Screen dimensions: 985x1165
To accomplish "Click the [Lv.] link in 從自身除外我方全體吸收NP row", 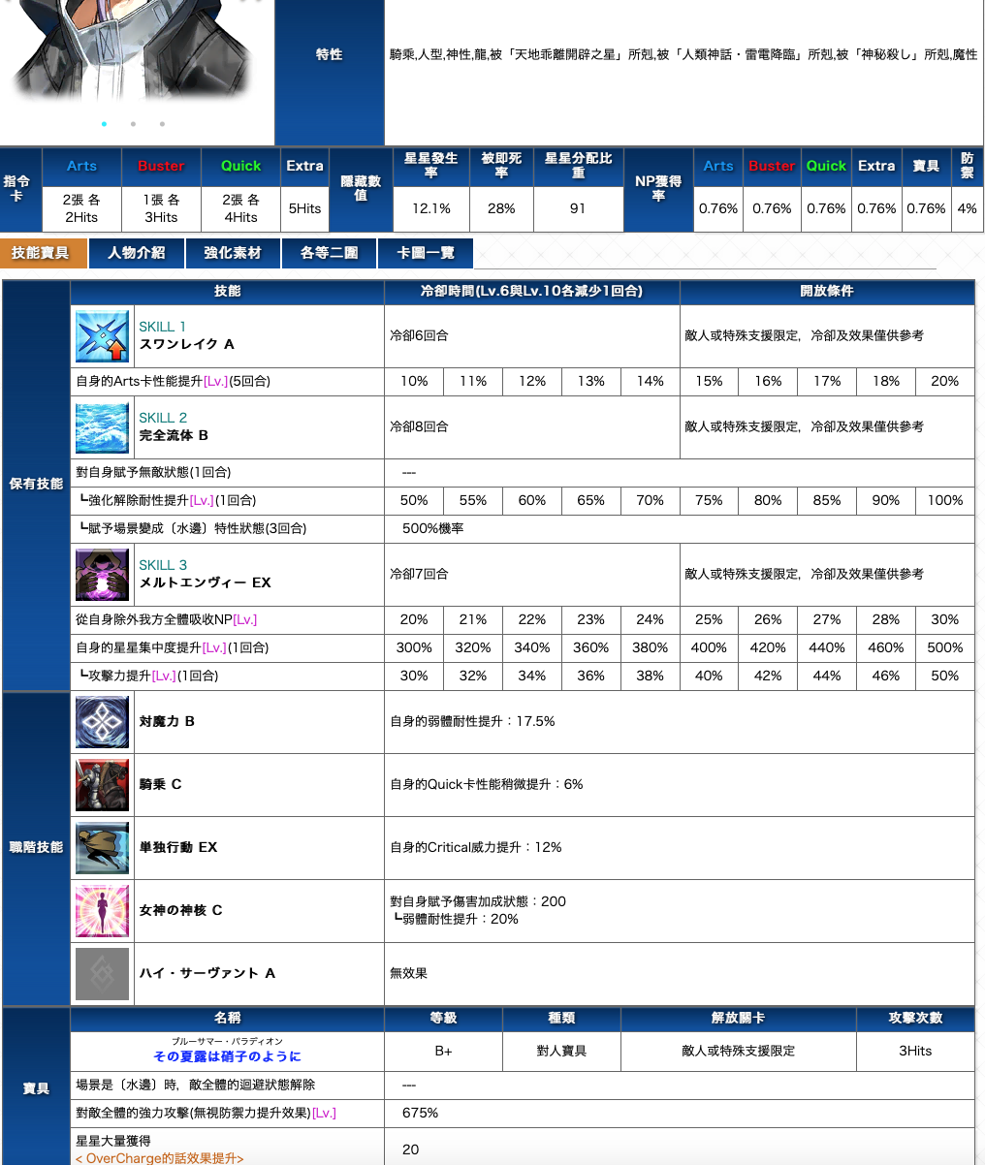I will point(244,620).
